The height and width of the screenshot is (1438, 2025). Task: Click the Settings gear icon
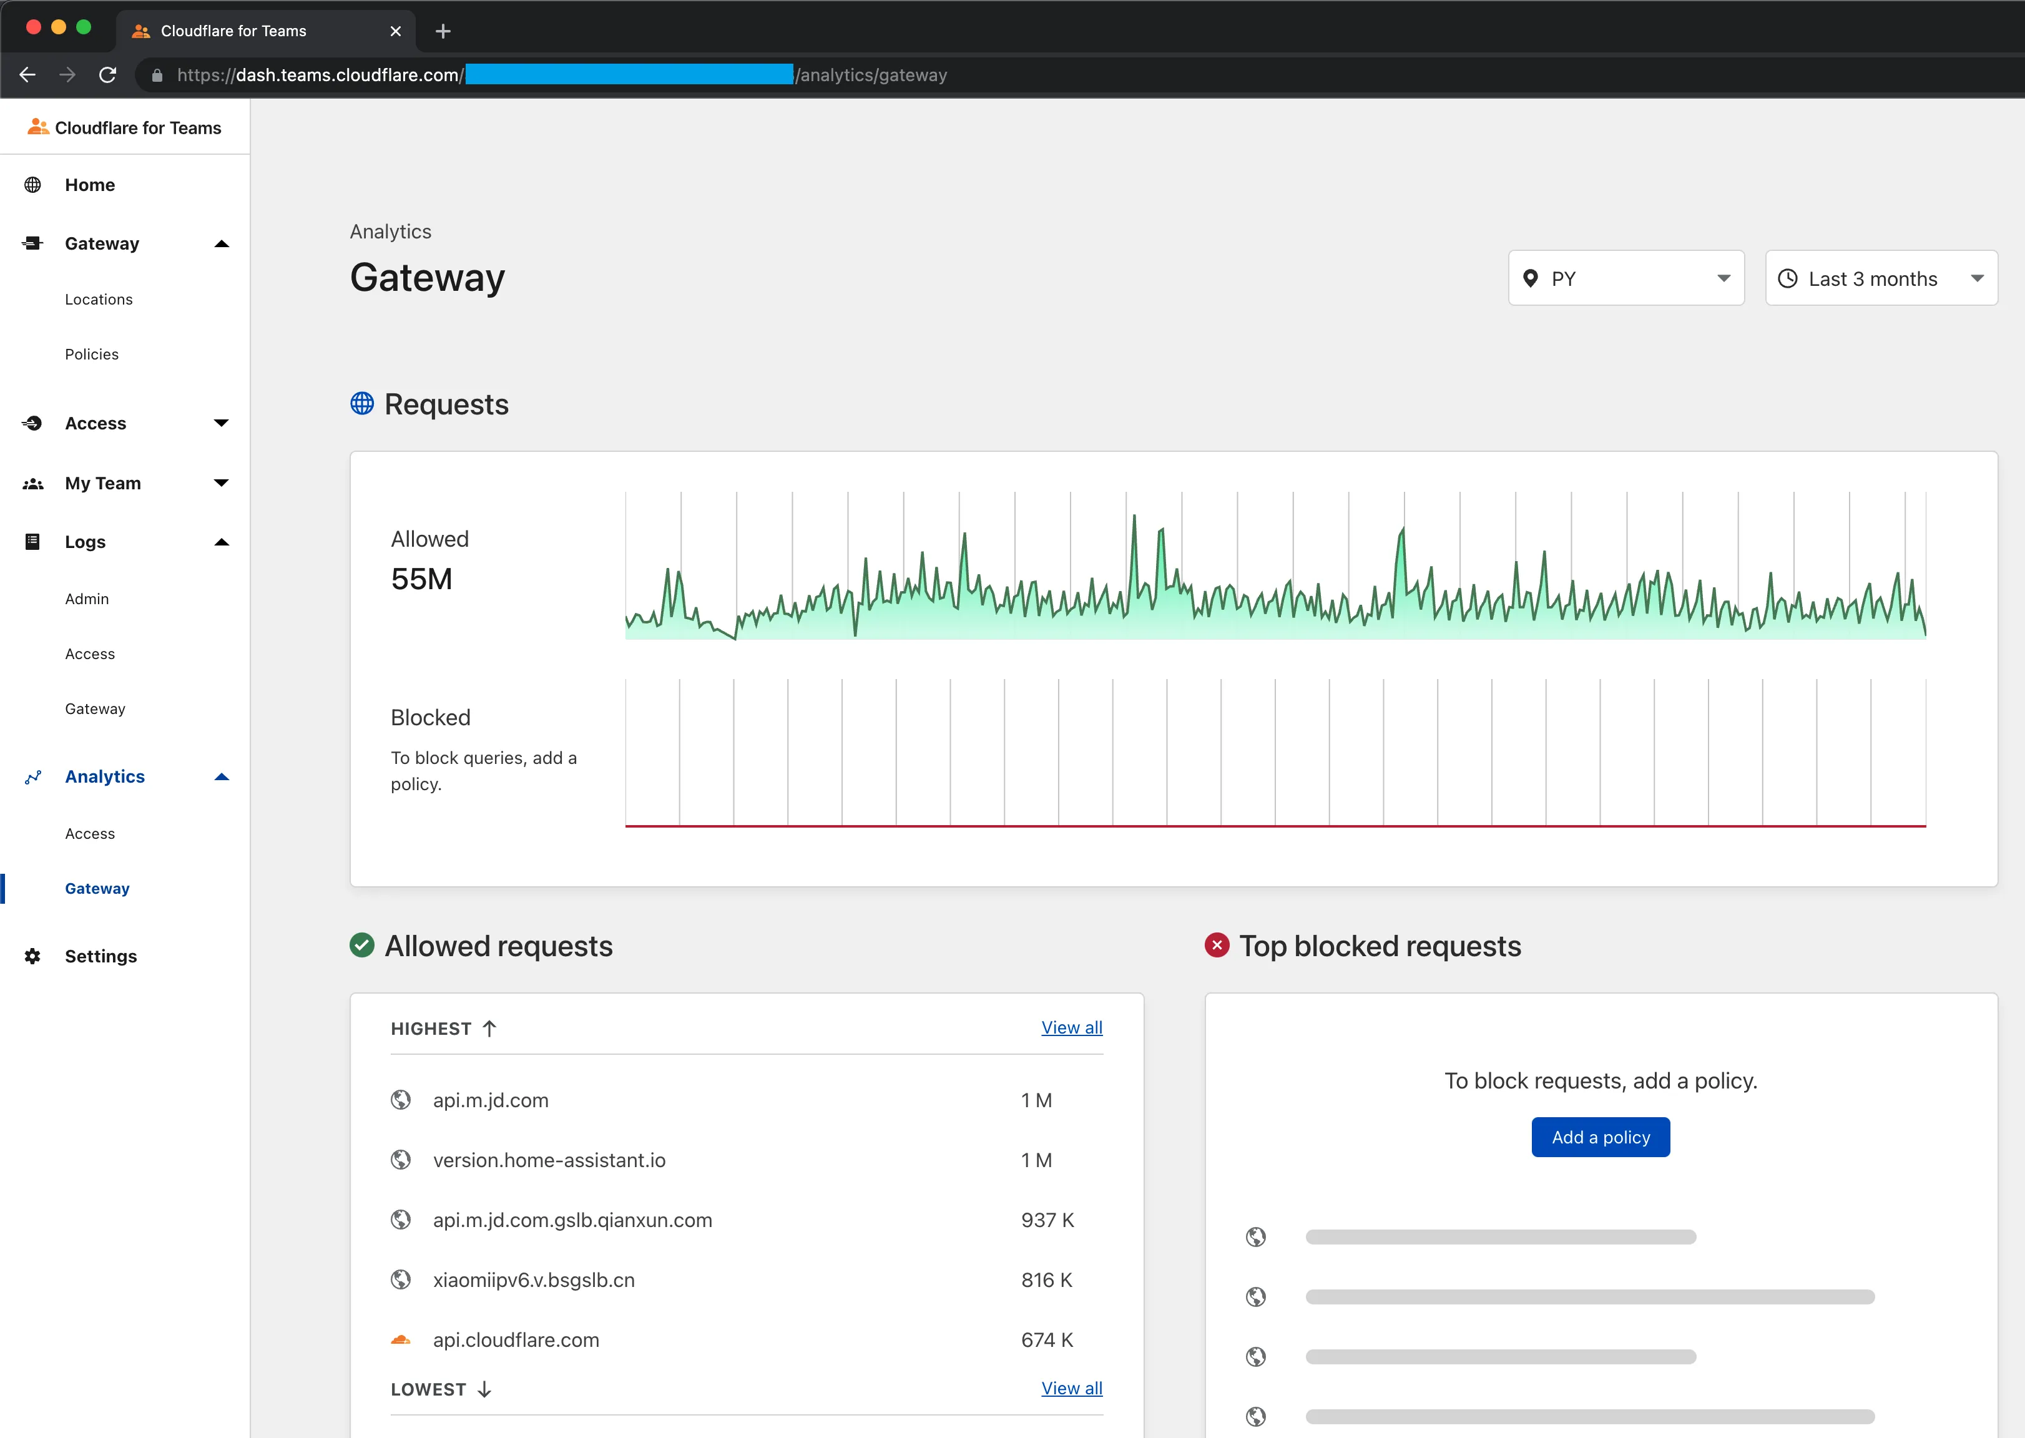32,956
